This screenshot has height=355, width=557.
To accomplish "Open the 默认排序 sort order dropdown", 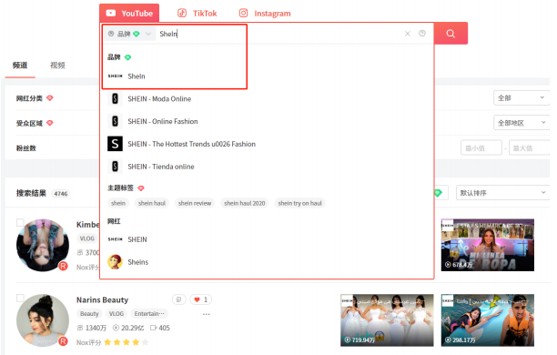I will tap(502, 193).
